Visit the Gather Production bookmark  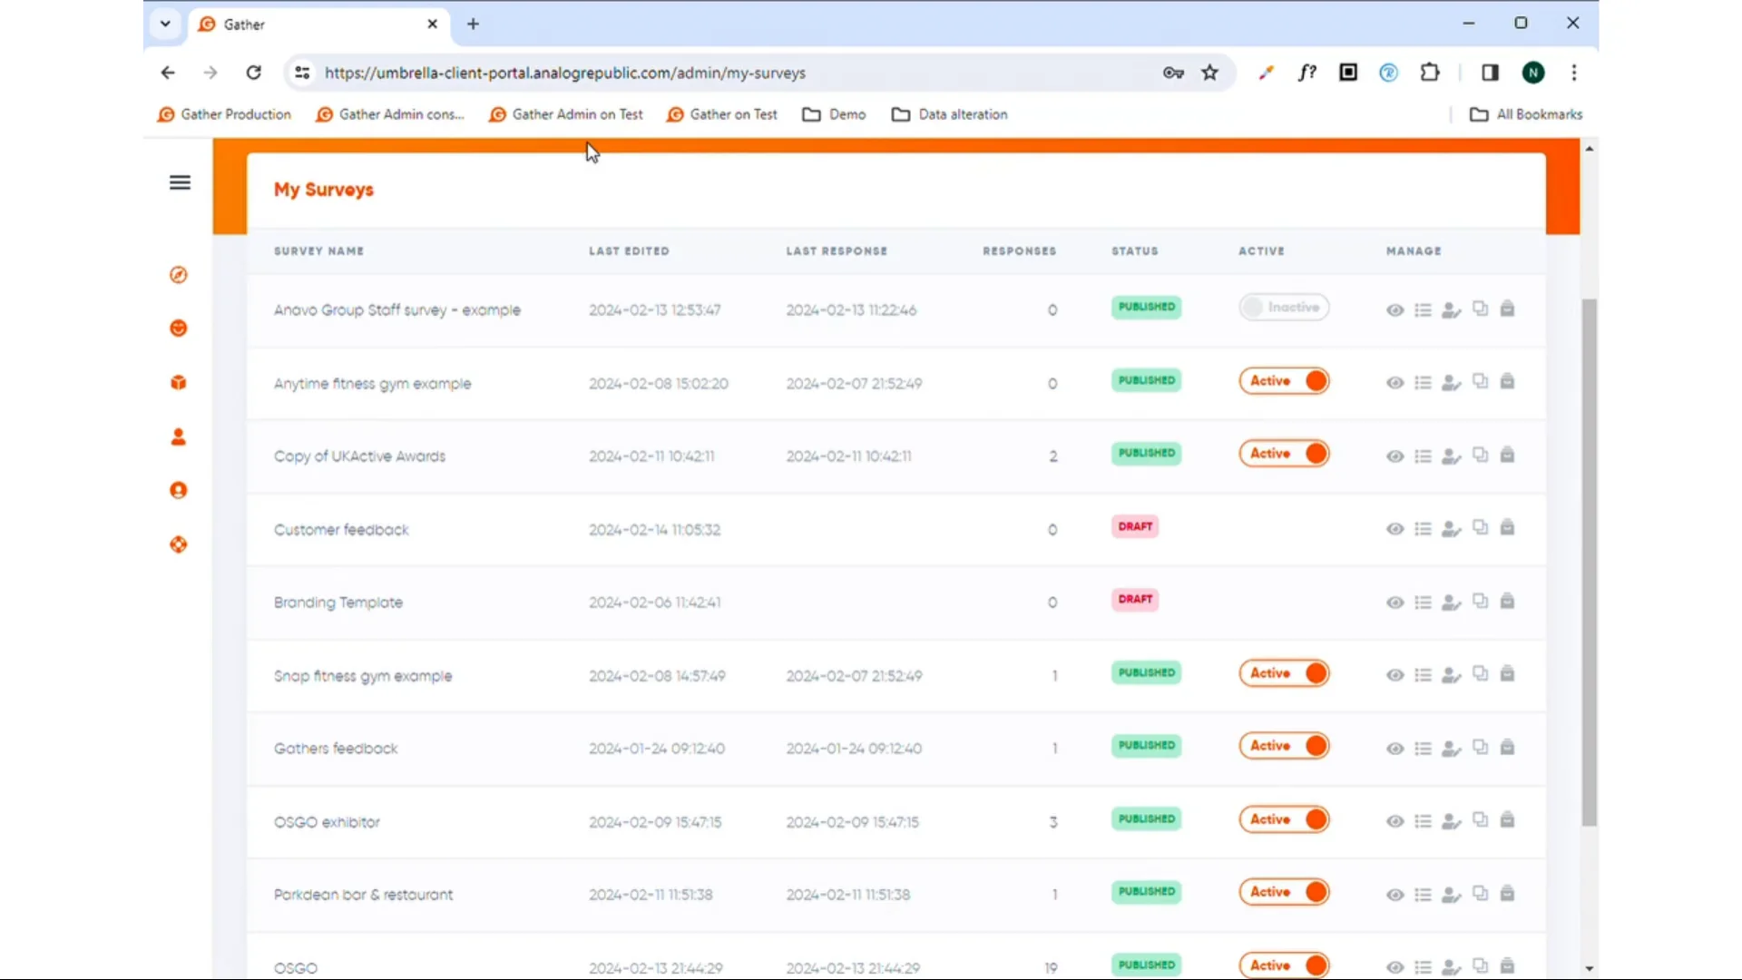[x=223, y=114]
